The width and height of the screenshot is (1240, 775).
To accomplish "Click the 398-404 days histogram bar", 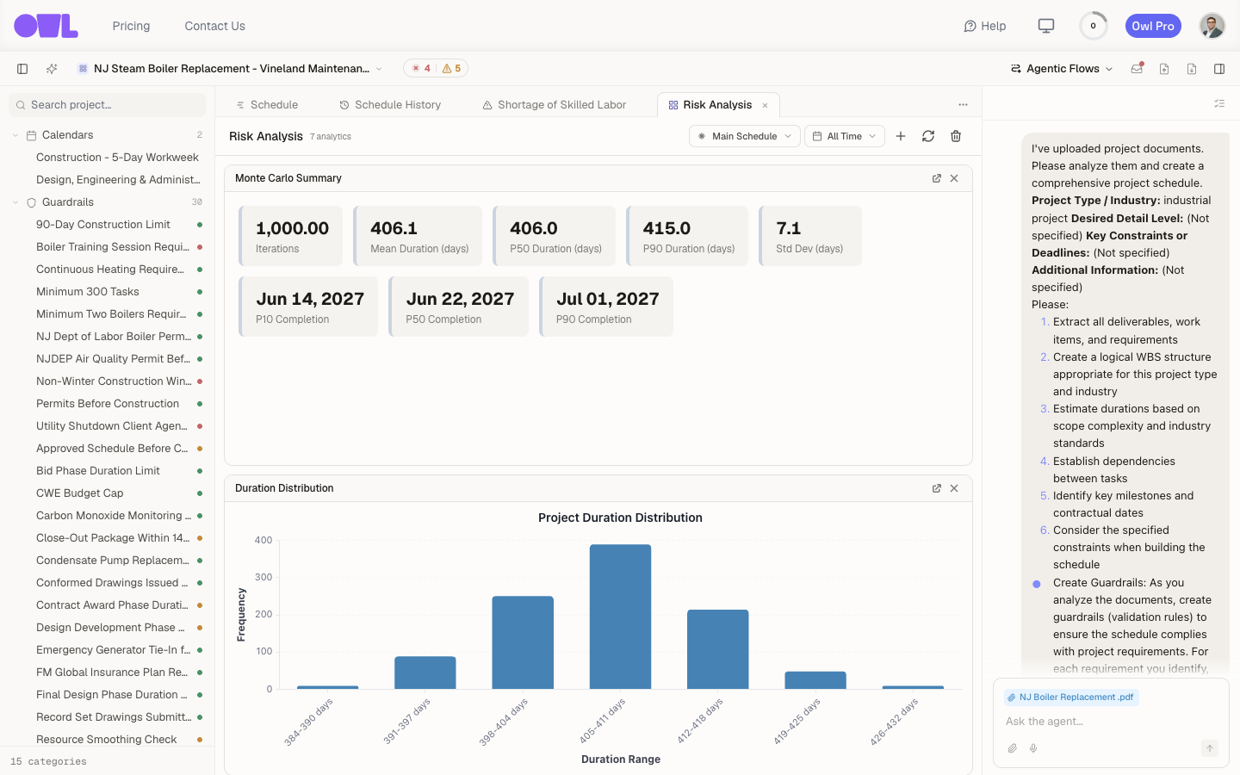I will point(523,642).
